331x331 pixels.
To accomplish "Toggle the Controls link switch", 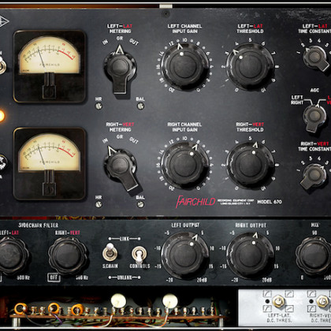I will (x=139, y=255).
